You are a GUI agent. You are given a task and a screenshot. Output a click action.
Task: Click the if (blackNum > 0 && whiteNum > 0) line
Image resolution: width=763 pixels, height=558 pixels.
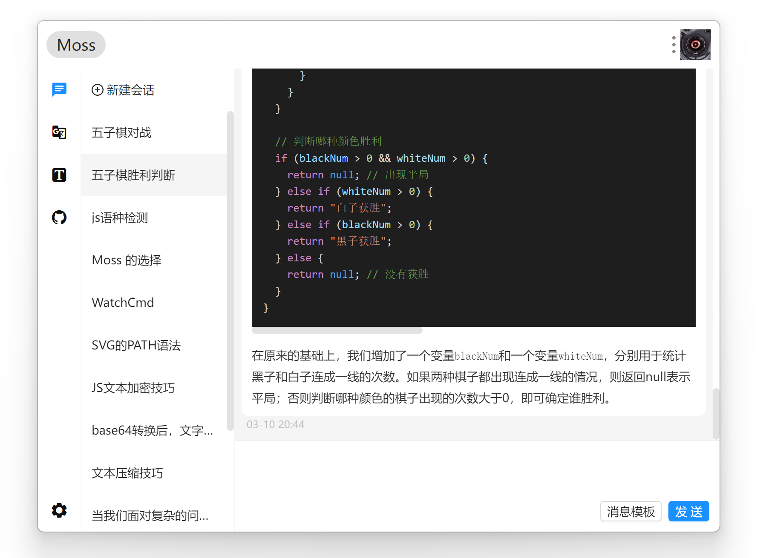[x=381, y=158]
